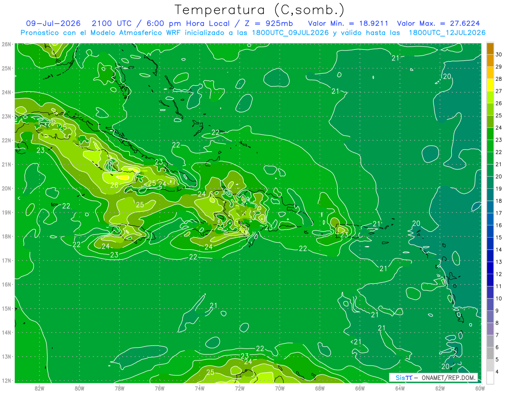
Task: Click the color scale label "4"
Action: pyautogui.click(x=498, y=372)
